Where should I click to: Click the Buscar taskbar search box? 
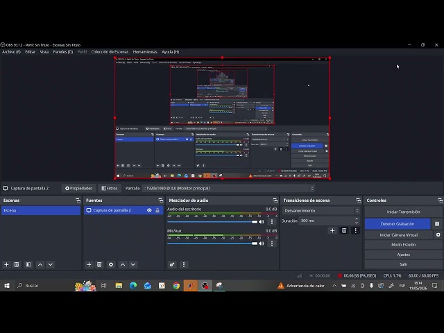[55, 286]
